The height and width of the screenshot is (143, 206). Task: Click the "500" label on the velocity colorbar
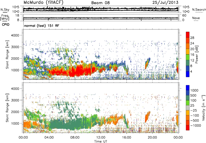pyautogui.click(x=193, y=96)
